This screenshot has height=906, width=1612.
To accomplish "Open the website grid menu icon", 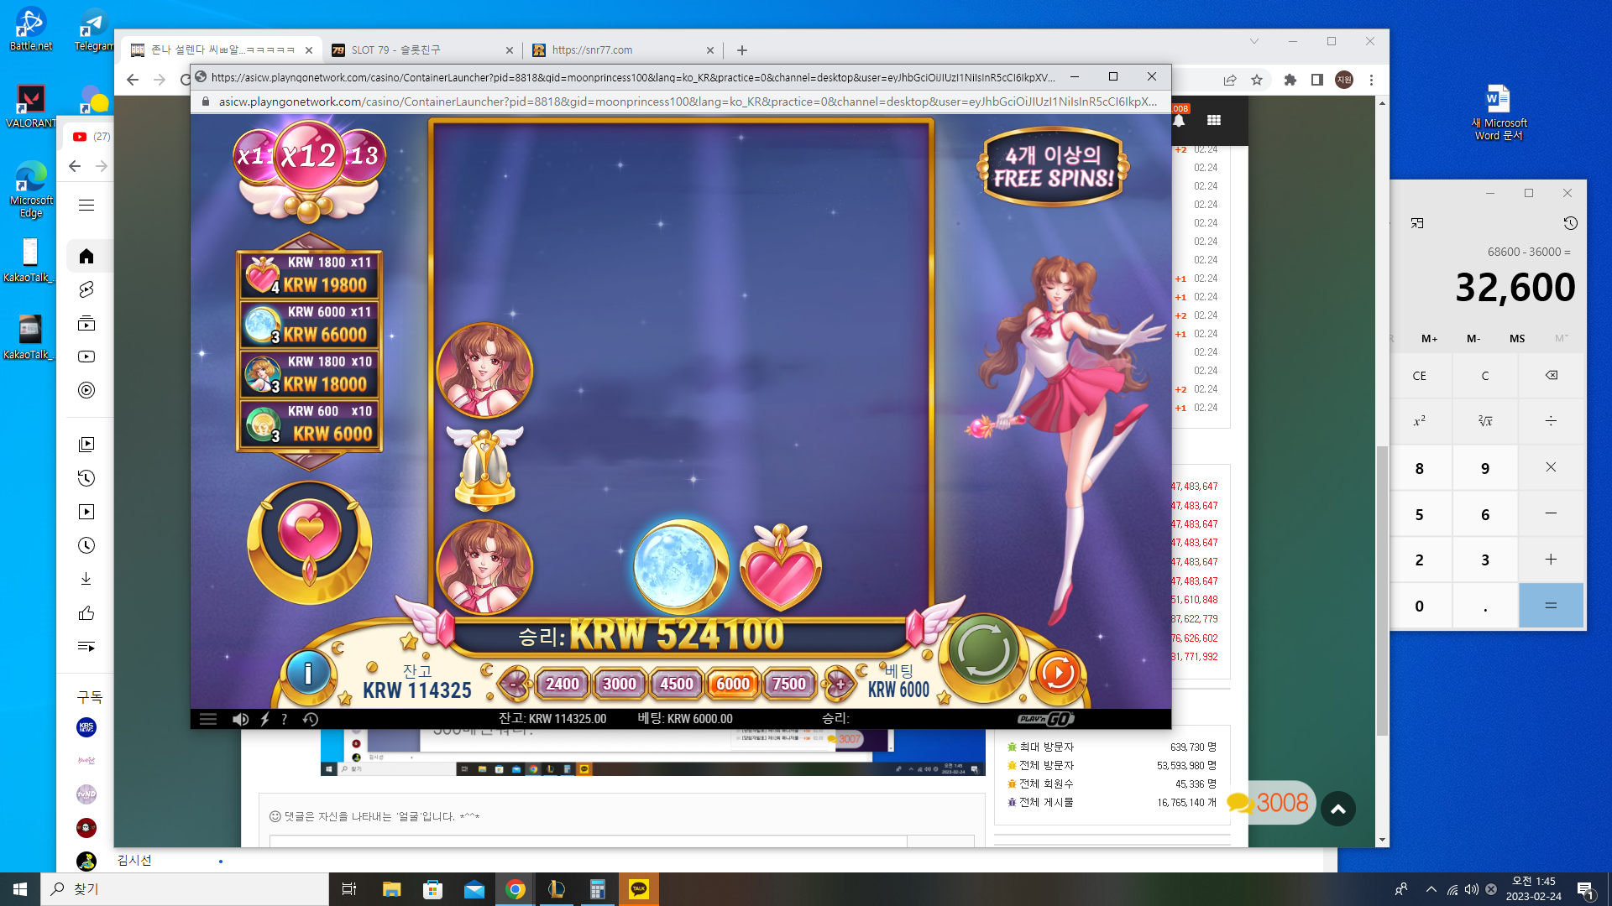I will pyautogui.click(x=1214, y=120).
